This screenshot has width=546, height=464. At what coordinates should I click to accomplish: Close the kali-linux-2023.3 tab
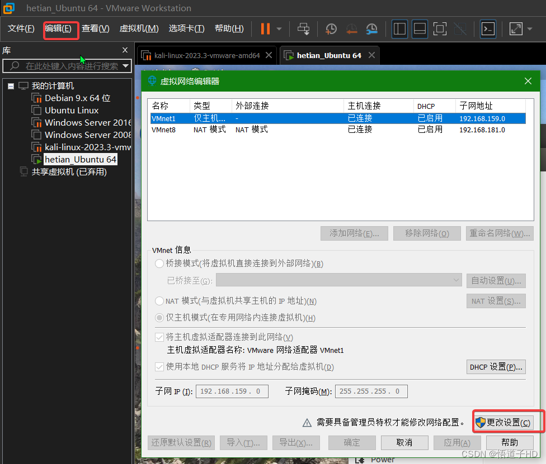pos(269,55)
